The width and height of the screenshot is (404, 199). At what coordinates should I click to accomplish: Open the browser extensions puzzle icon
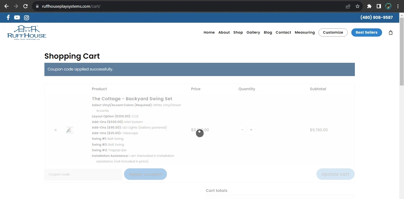pyautogui.click(x=369, y=6)
